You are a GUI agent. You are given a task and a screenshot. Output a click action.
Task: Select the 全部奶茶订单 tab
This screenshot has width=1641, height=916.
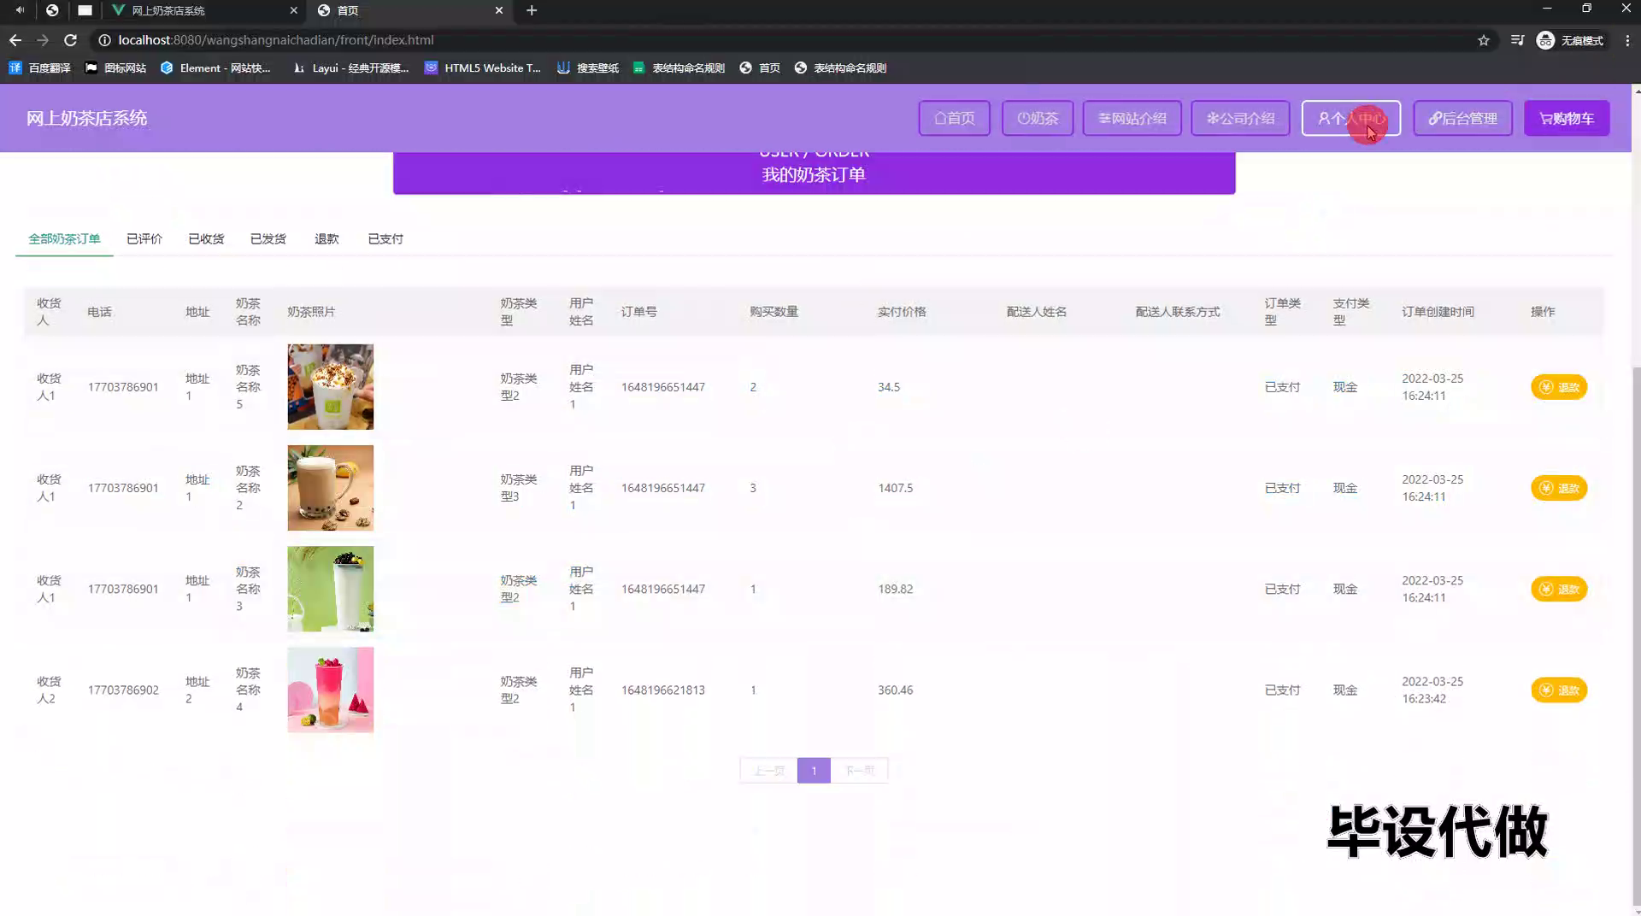point(64,238)
